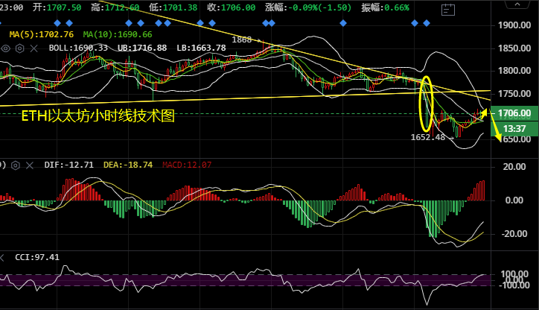Open BOLL indicator settings hexagon icon

(20, 48)
